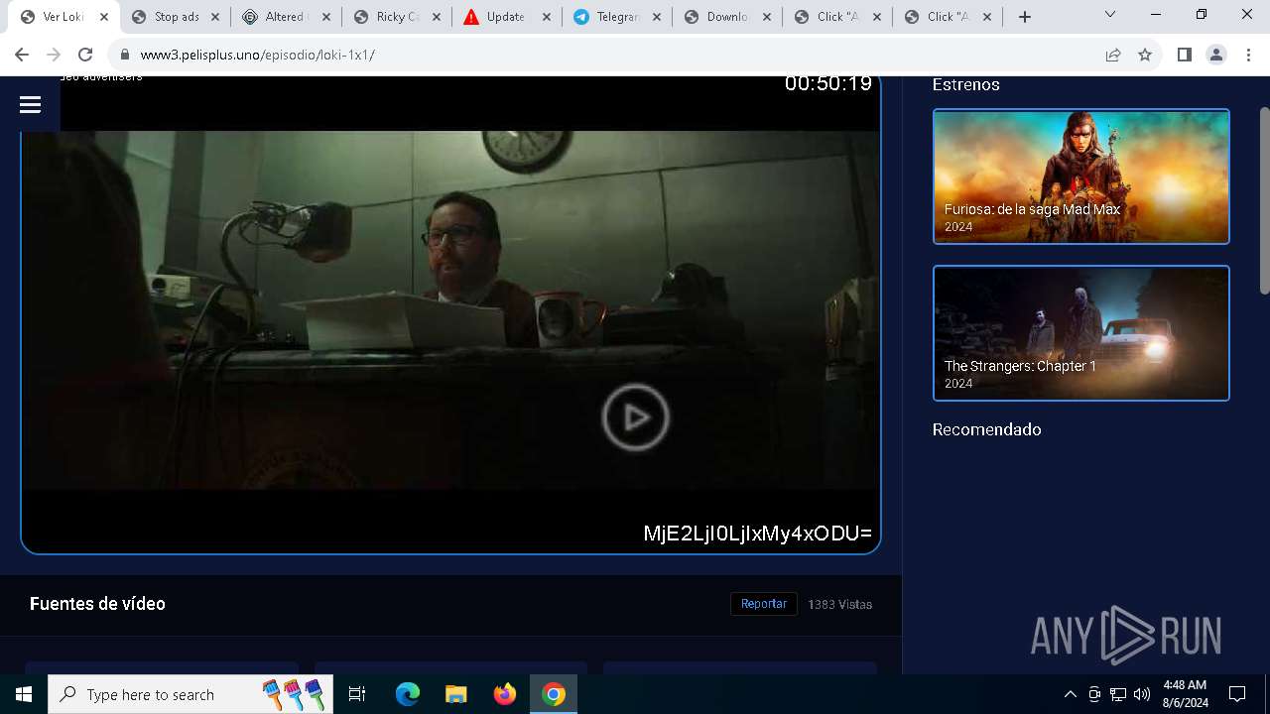Launch Microsoft Edge from the taskbar

(408, 694)
